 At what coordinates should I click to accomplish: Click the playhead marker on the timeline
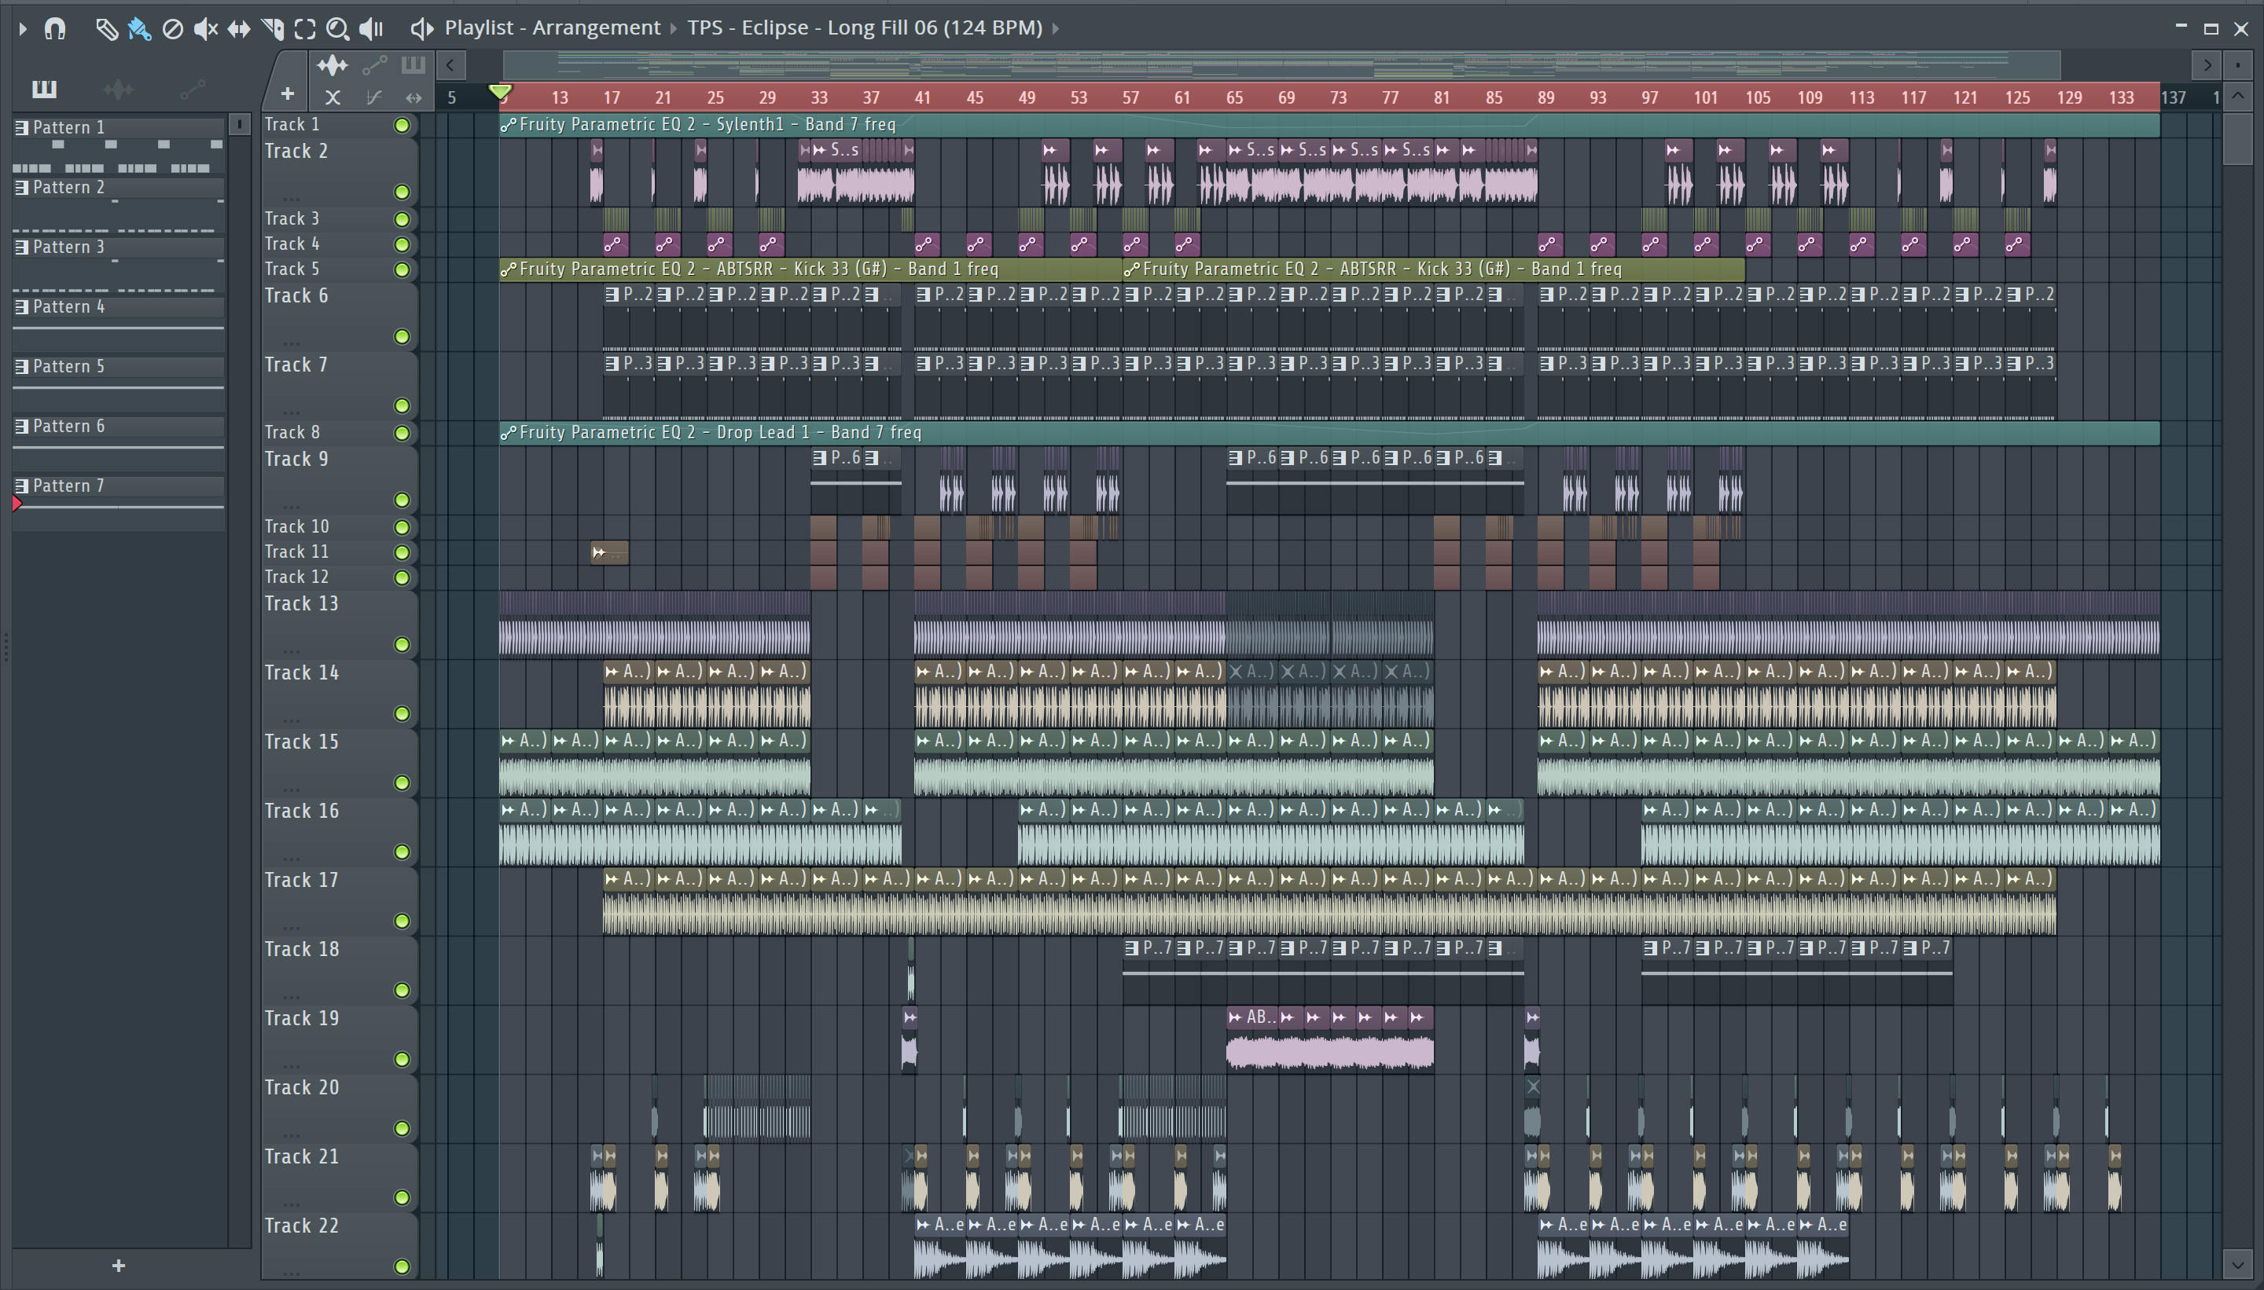pos(500,92)
